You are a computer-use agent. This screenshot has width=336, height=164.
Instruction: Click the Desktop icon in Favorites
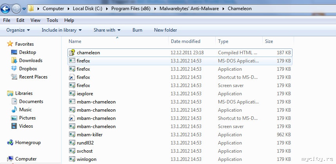(14, 52)
